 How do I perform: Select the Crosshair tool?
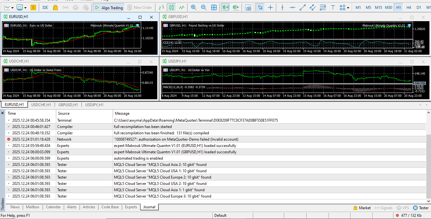pos(270,7)
